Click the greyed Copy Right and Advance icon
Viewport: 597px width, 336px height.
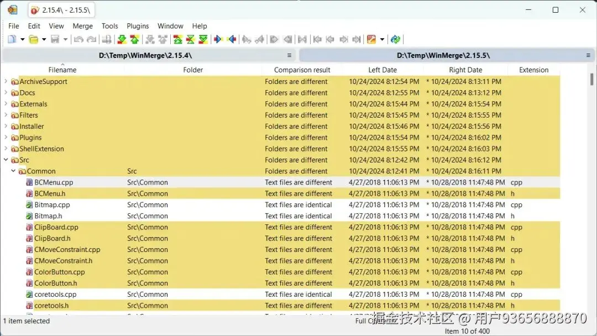coord(247,39)
